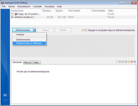Open the Visualizza menu

pyautogui.click(x=49, y=6)
